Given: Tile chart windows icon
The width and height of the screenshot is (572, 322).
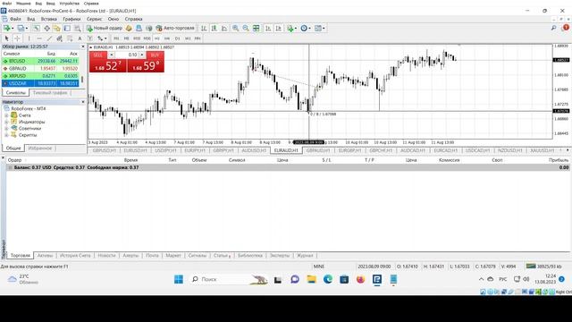Looking at the screenshot, I should (257, 28).
